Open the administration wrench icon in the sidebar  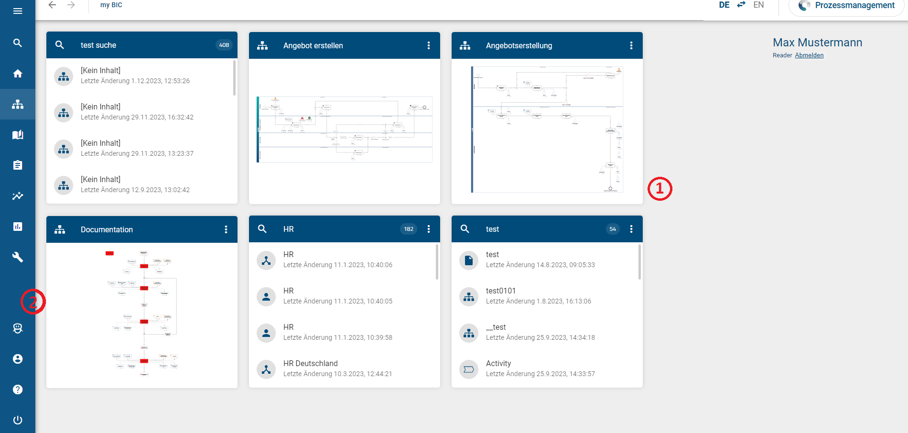18,257
